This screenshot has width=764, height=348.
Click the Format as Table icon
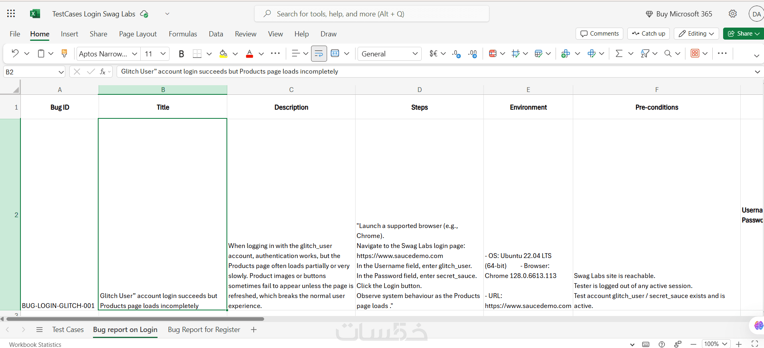tap(516, 54)
